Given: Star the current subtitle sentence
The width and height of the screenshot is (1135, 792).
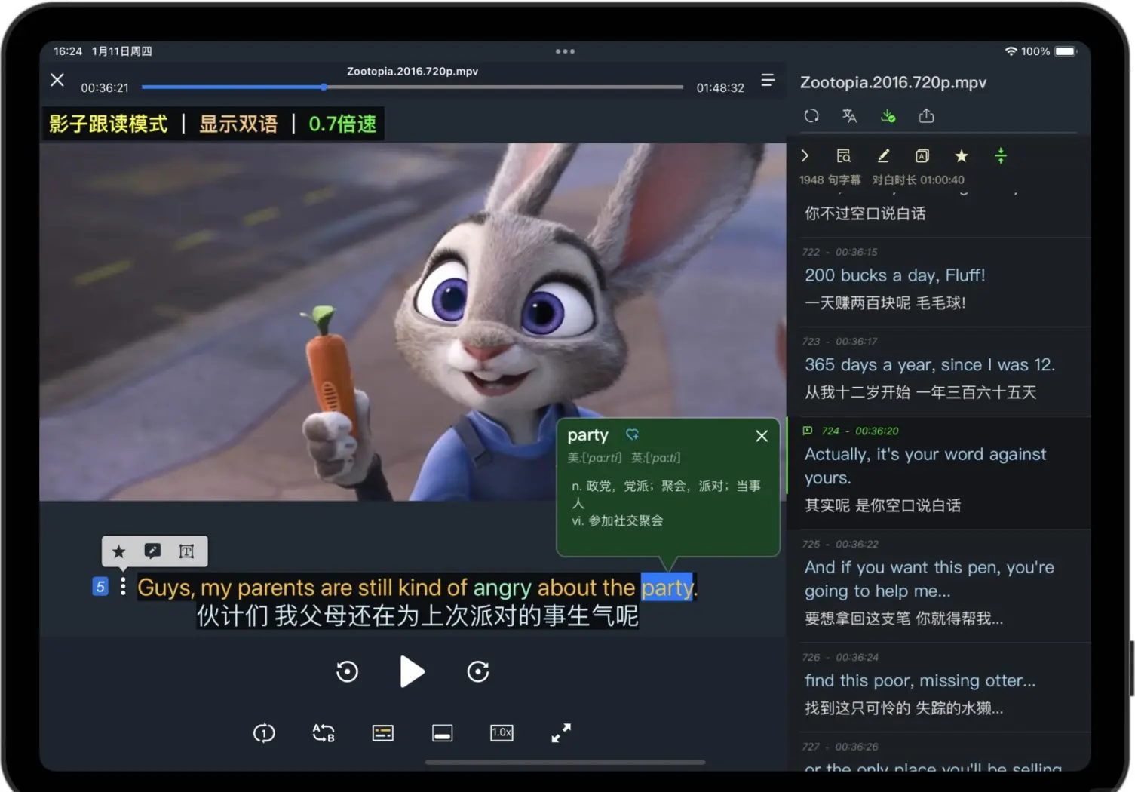Looking at the screenshot, I should coord(119,551).
